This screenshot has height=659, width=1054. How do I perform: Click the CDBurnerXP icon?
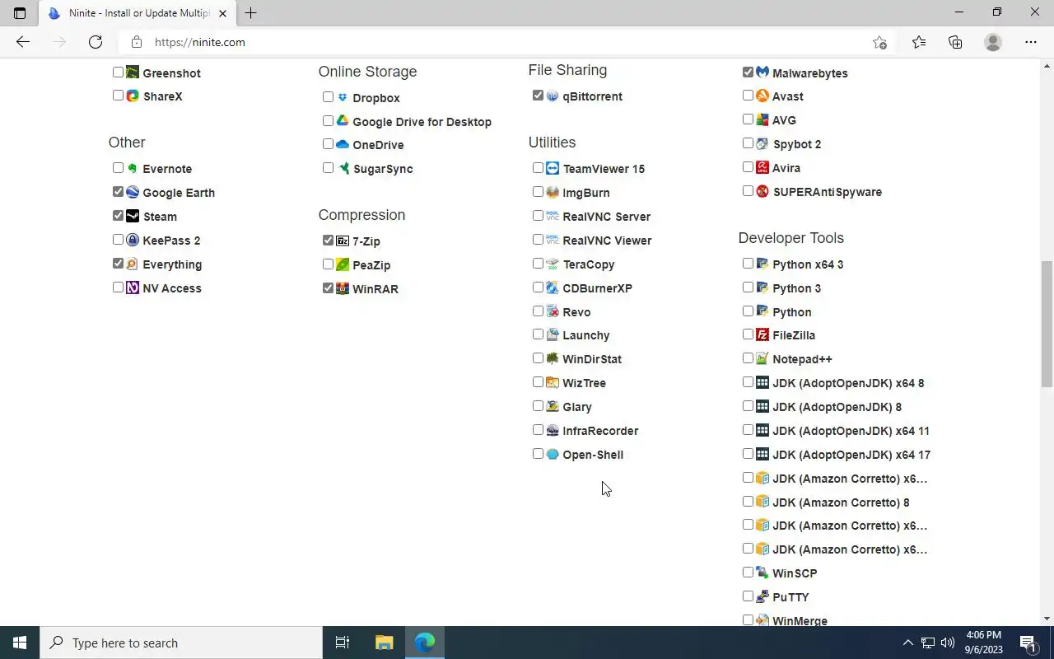click(x=553, y=287)
